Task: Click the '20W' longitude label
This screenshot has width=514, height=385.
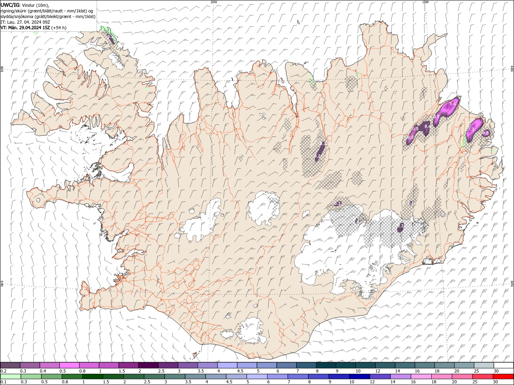Action: pyautogui.click(x=214, y=2)
